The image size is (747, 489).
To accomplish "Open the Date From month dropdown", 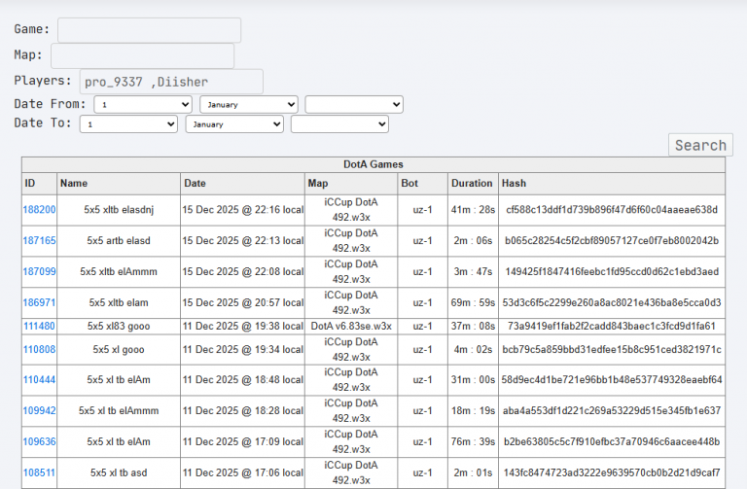I will coord(249,105).
